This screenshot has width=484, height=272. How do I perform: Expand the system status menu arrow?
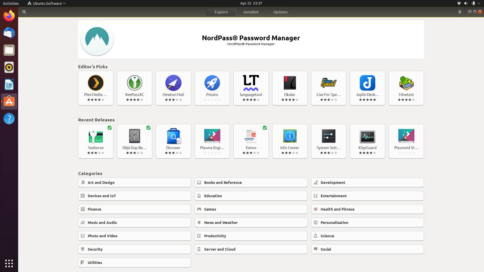point(479,3)
